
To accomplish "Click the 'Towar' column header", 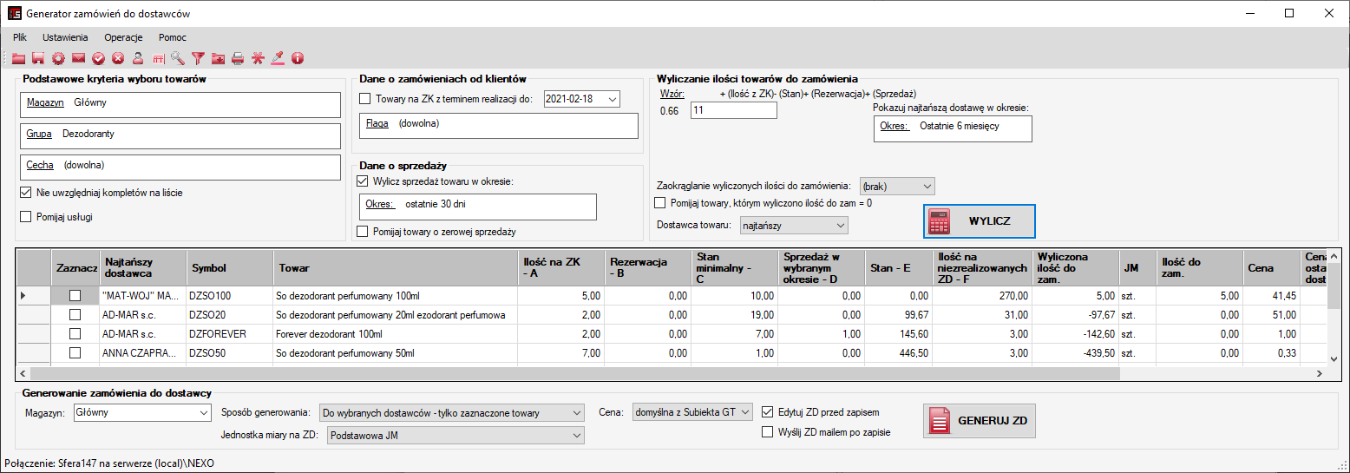I will [395, 268].
